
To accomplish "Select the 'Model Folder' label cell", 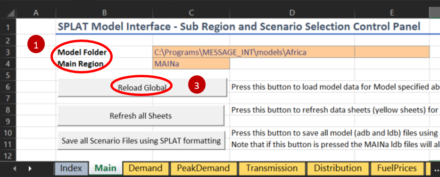I will [x=104, y=52].
